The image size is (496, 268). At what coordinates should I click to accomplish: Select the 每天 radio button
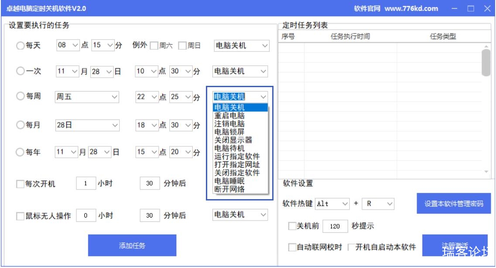(20, 45)
